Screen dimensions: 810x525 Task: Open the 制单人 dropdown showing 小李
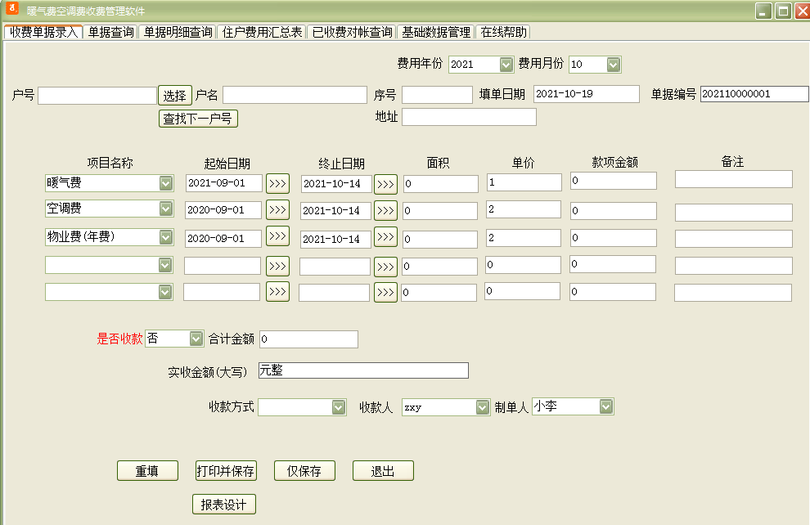[606, 406]
